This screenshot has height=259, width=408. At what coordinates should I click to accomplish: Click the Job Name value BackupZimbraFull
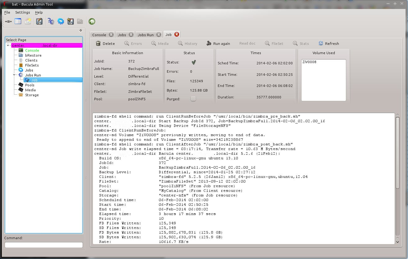click(143, 69)
